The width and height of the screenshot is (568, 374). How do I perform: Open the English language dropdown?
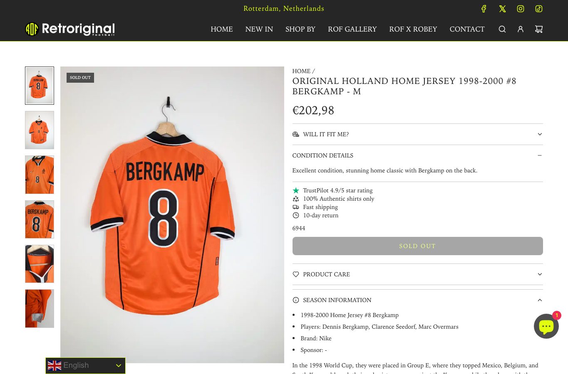tap(85, 366)
